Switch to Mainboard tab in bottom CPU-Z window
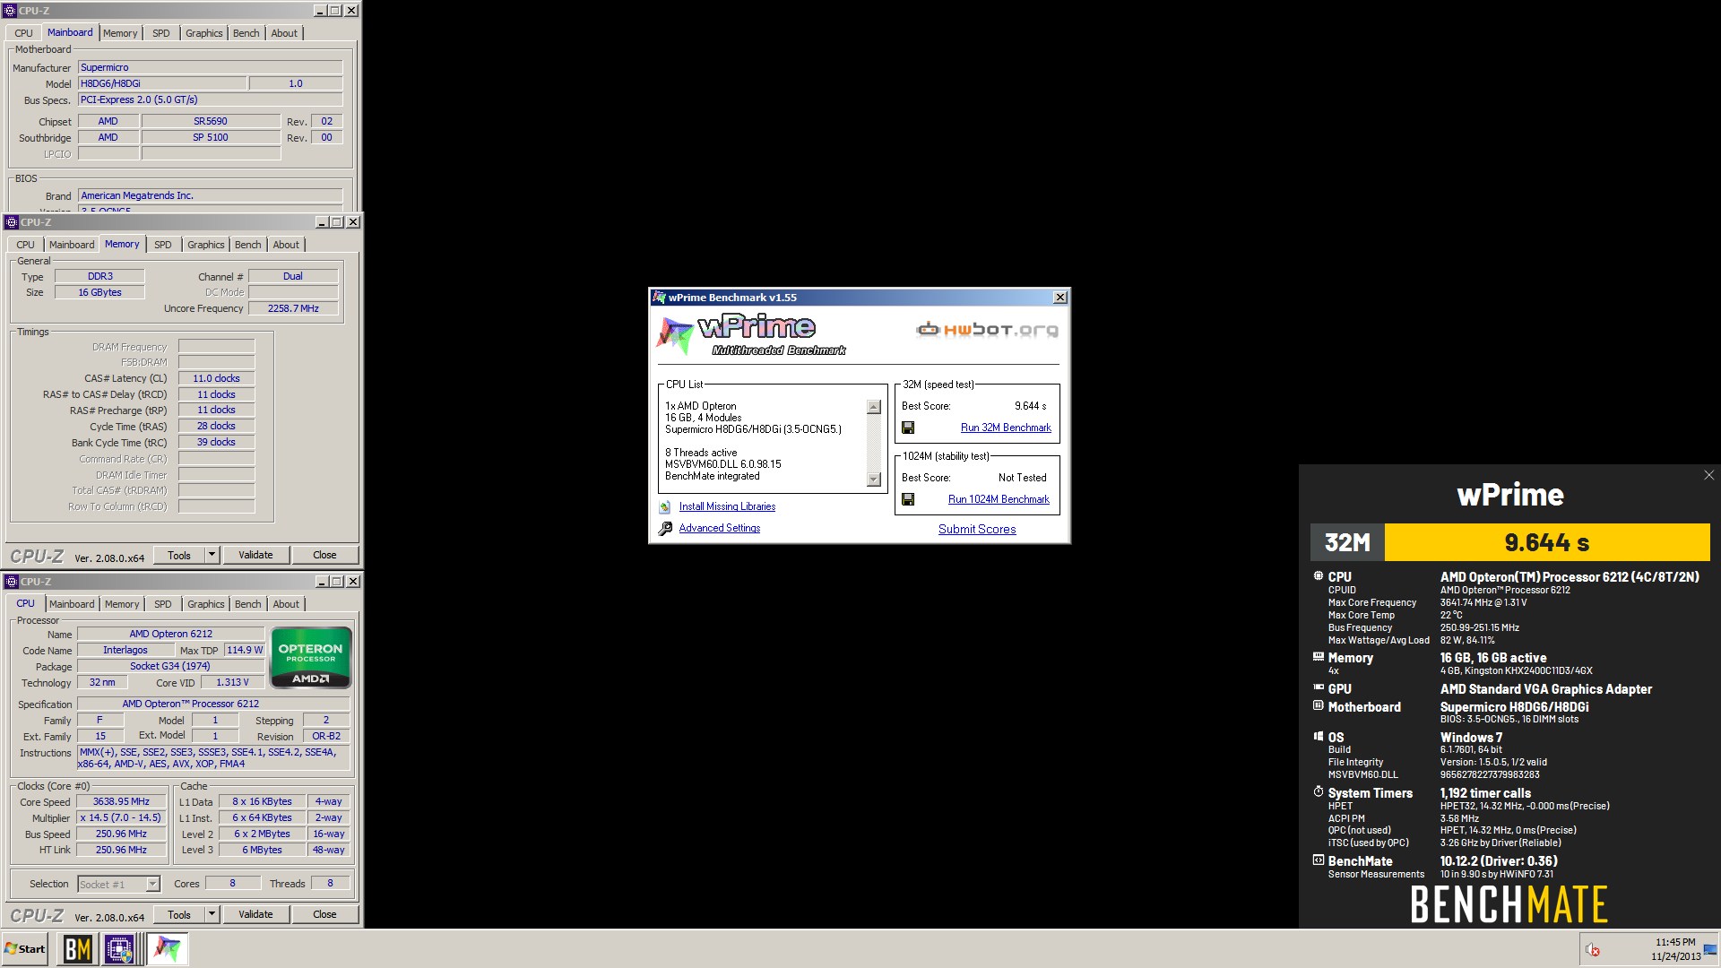 tap(72, 604)
